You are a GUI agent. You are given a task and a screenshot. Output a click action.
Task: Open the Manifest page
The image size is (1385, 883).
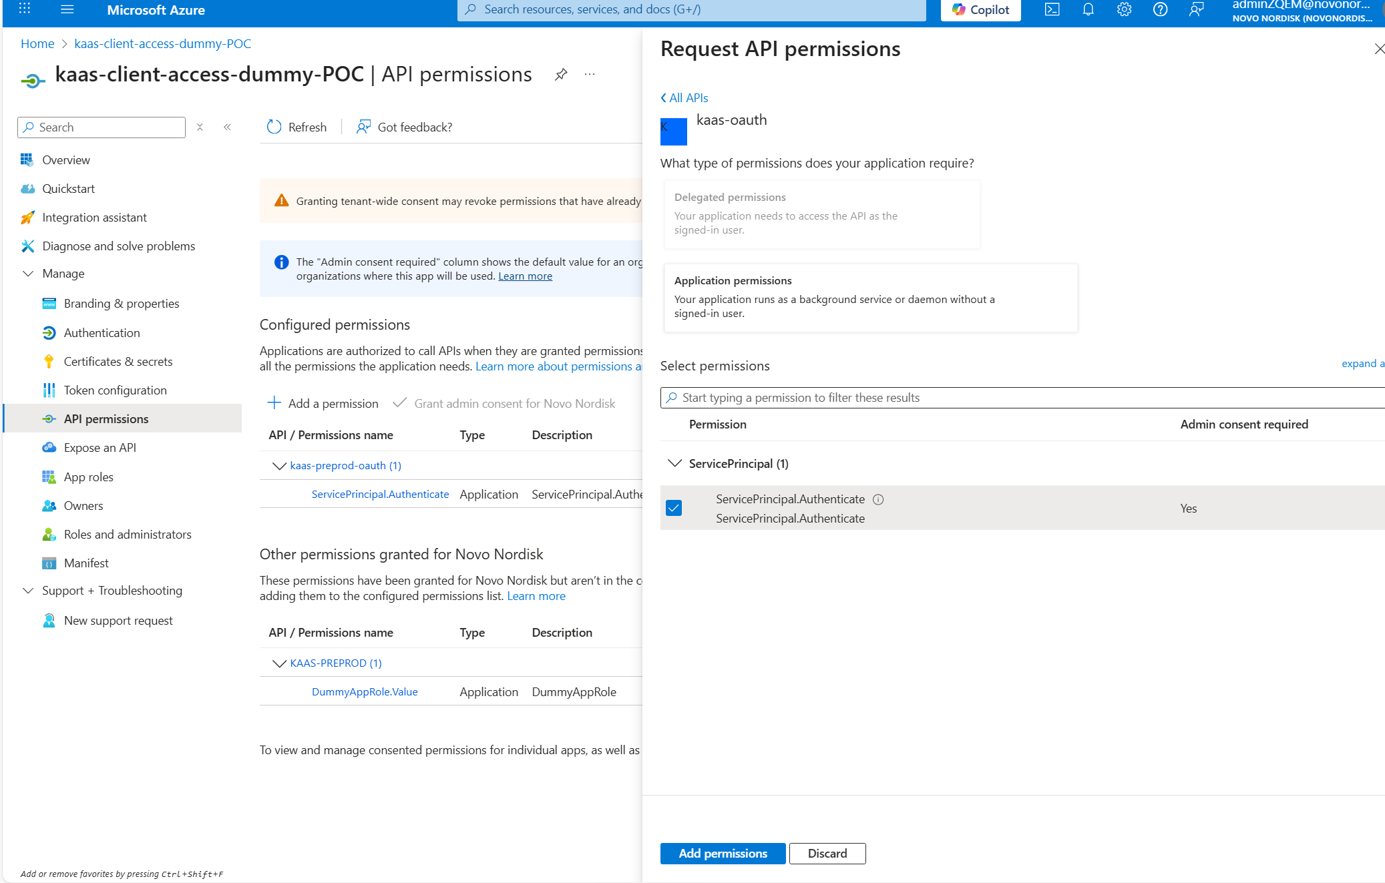point(86,563)
